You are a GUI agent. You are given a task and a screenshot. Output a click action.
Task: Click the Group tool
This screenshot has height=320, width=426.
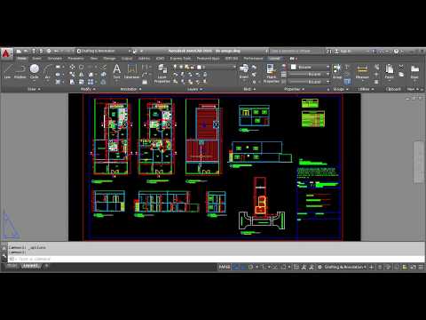pyautogui.click(x=337, y=71)
